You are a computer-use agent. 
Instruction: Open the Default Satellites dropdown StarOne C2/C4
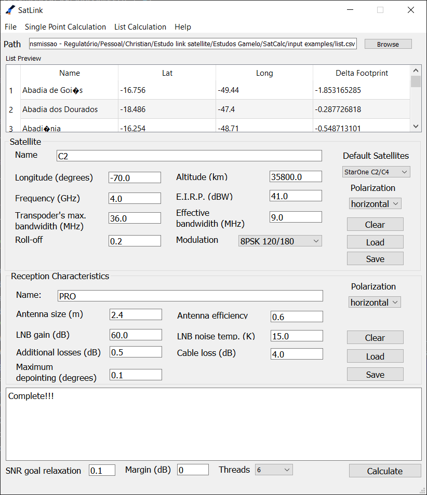376,172
